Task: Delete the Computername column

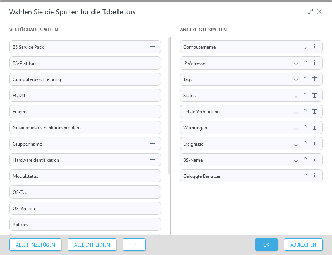Action: click(x=314, y=47)
